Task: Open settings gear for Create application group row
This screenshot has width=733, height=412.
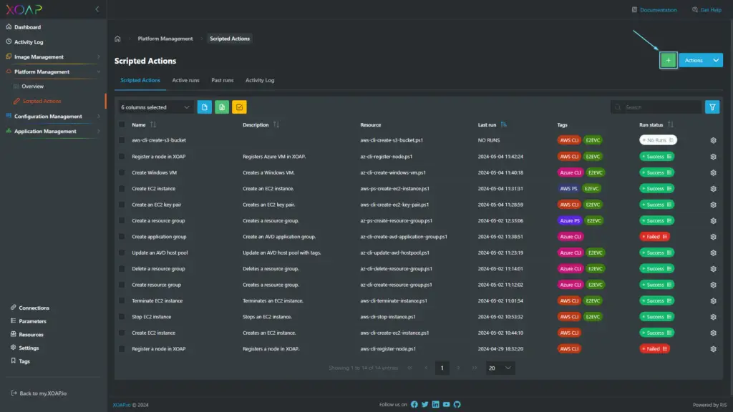Action: (713, 236)
